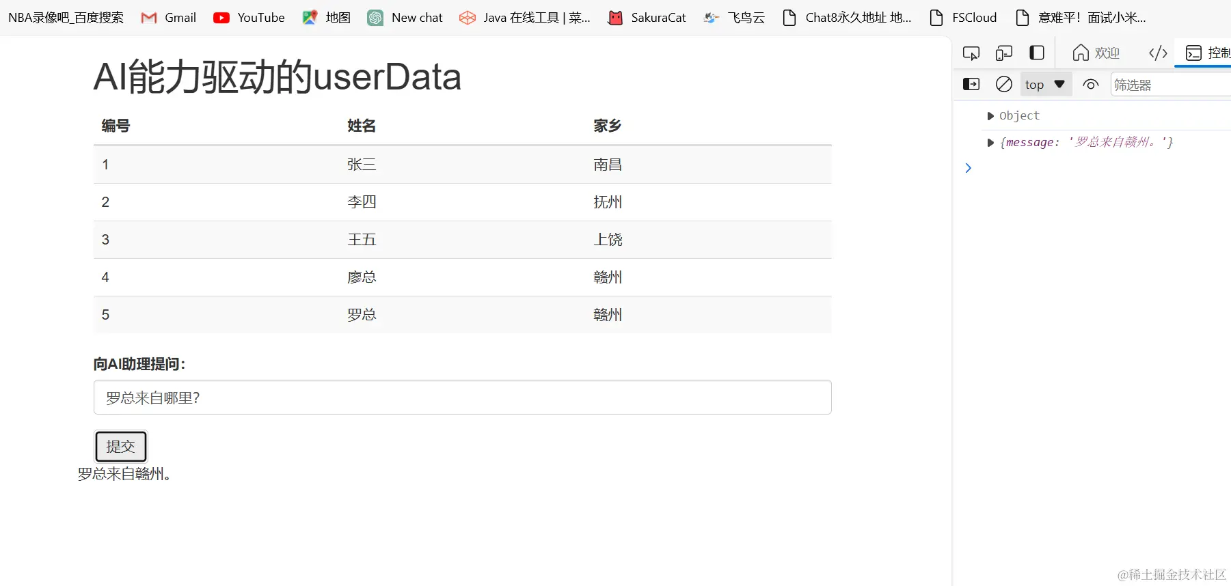Click the AI answer text 罗总来自赣州。
This screenshot has width=1231, height=586.
pyautogui.click(x=124, y=474)
